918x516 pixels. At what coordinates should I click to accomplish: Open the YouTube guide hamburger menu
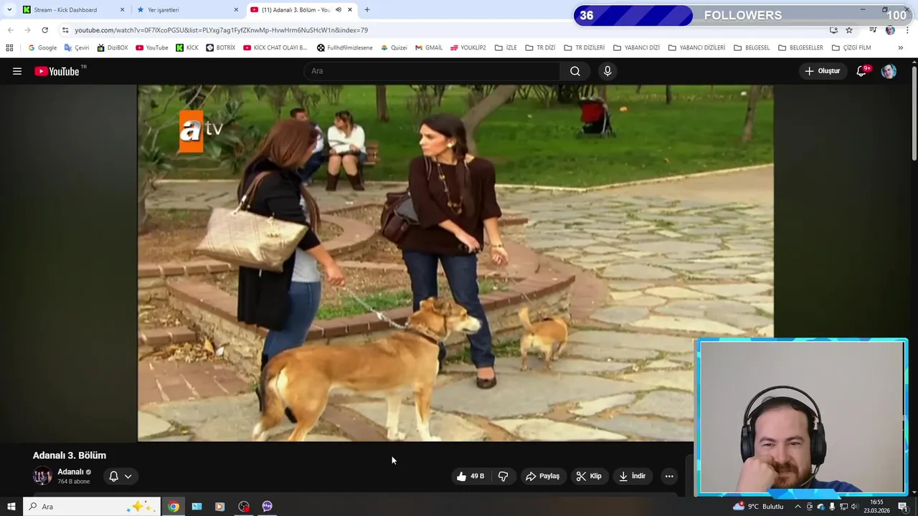[x=17, y=71]
